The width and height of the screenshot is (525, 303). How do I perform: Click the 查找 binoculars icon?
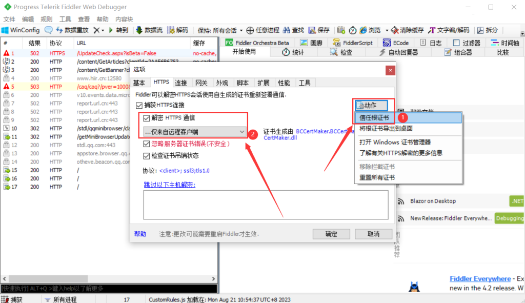coord(286,30)
